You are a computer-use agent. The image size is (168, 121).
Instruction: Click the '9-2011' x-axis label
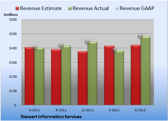(61, 110)
